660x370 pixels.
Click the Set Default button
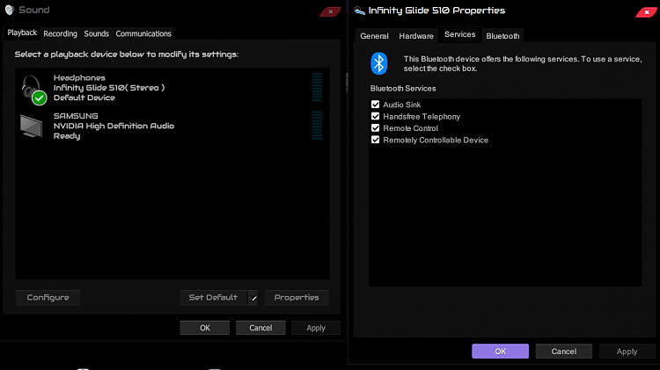214,298
